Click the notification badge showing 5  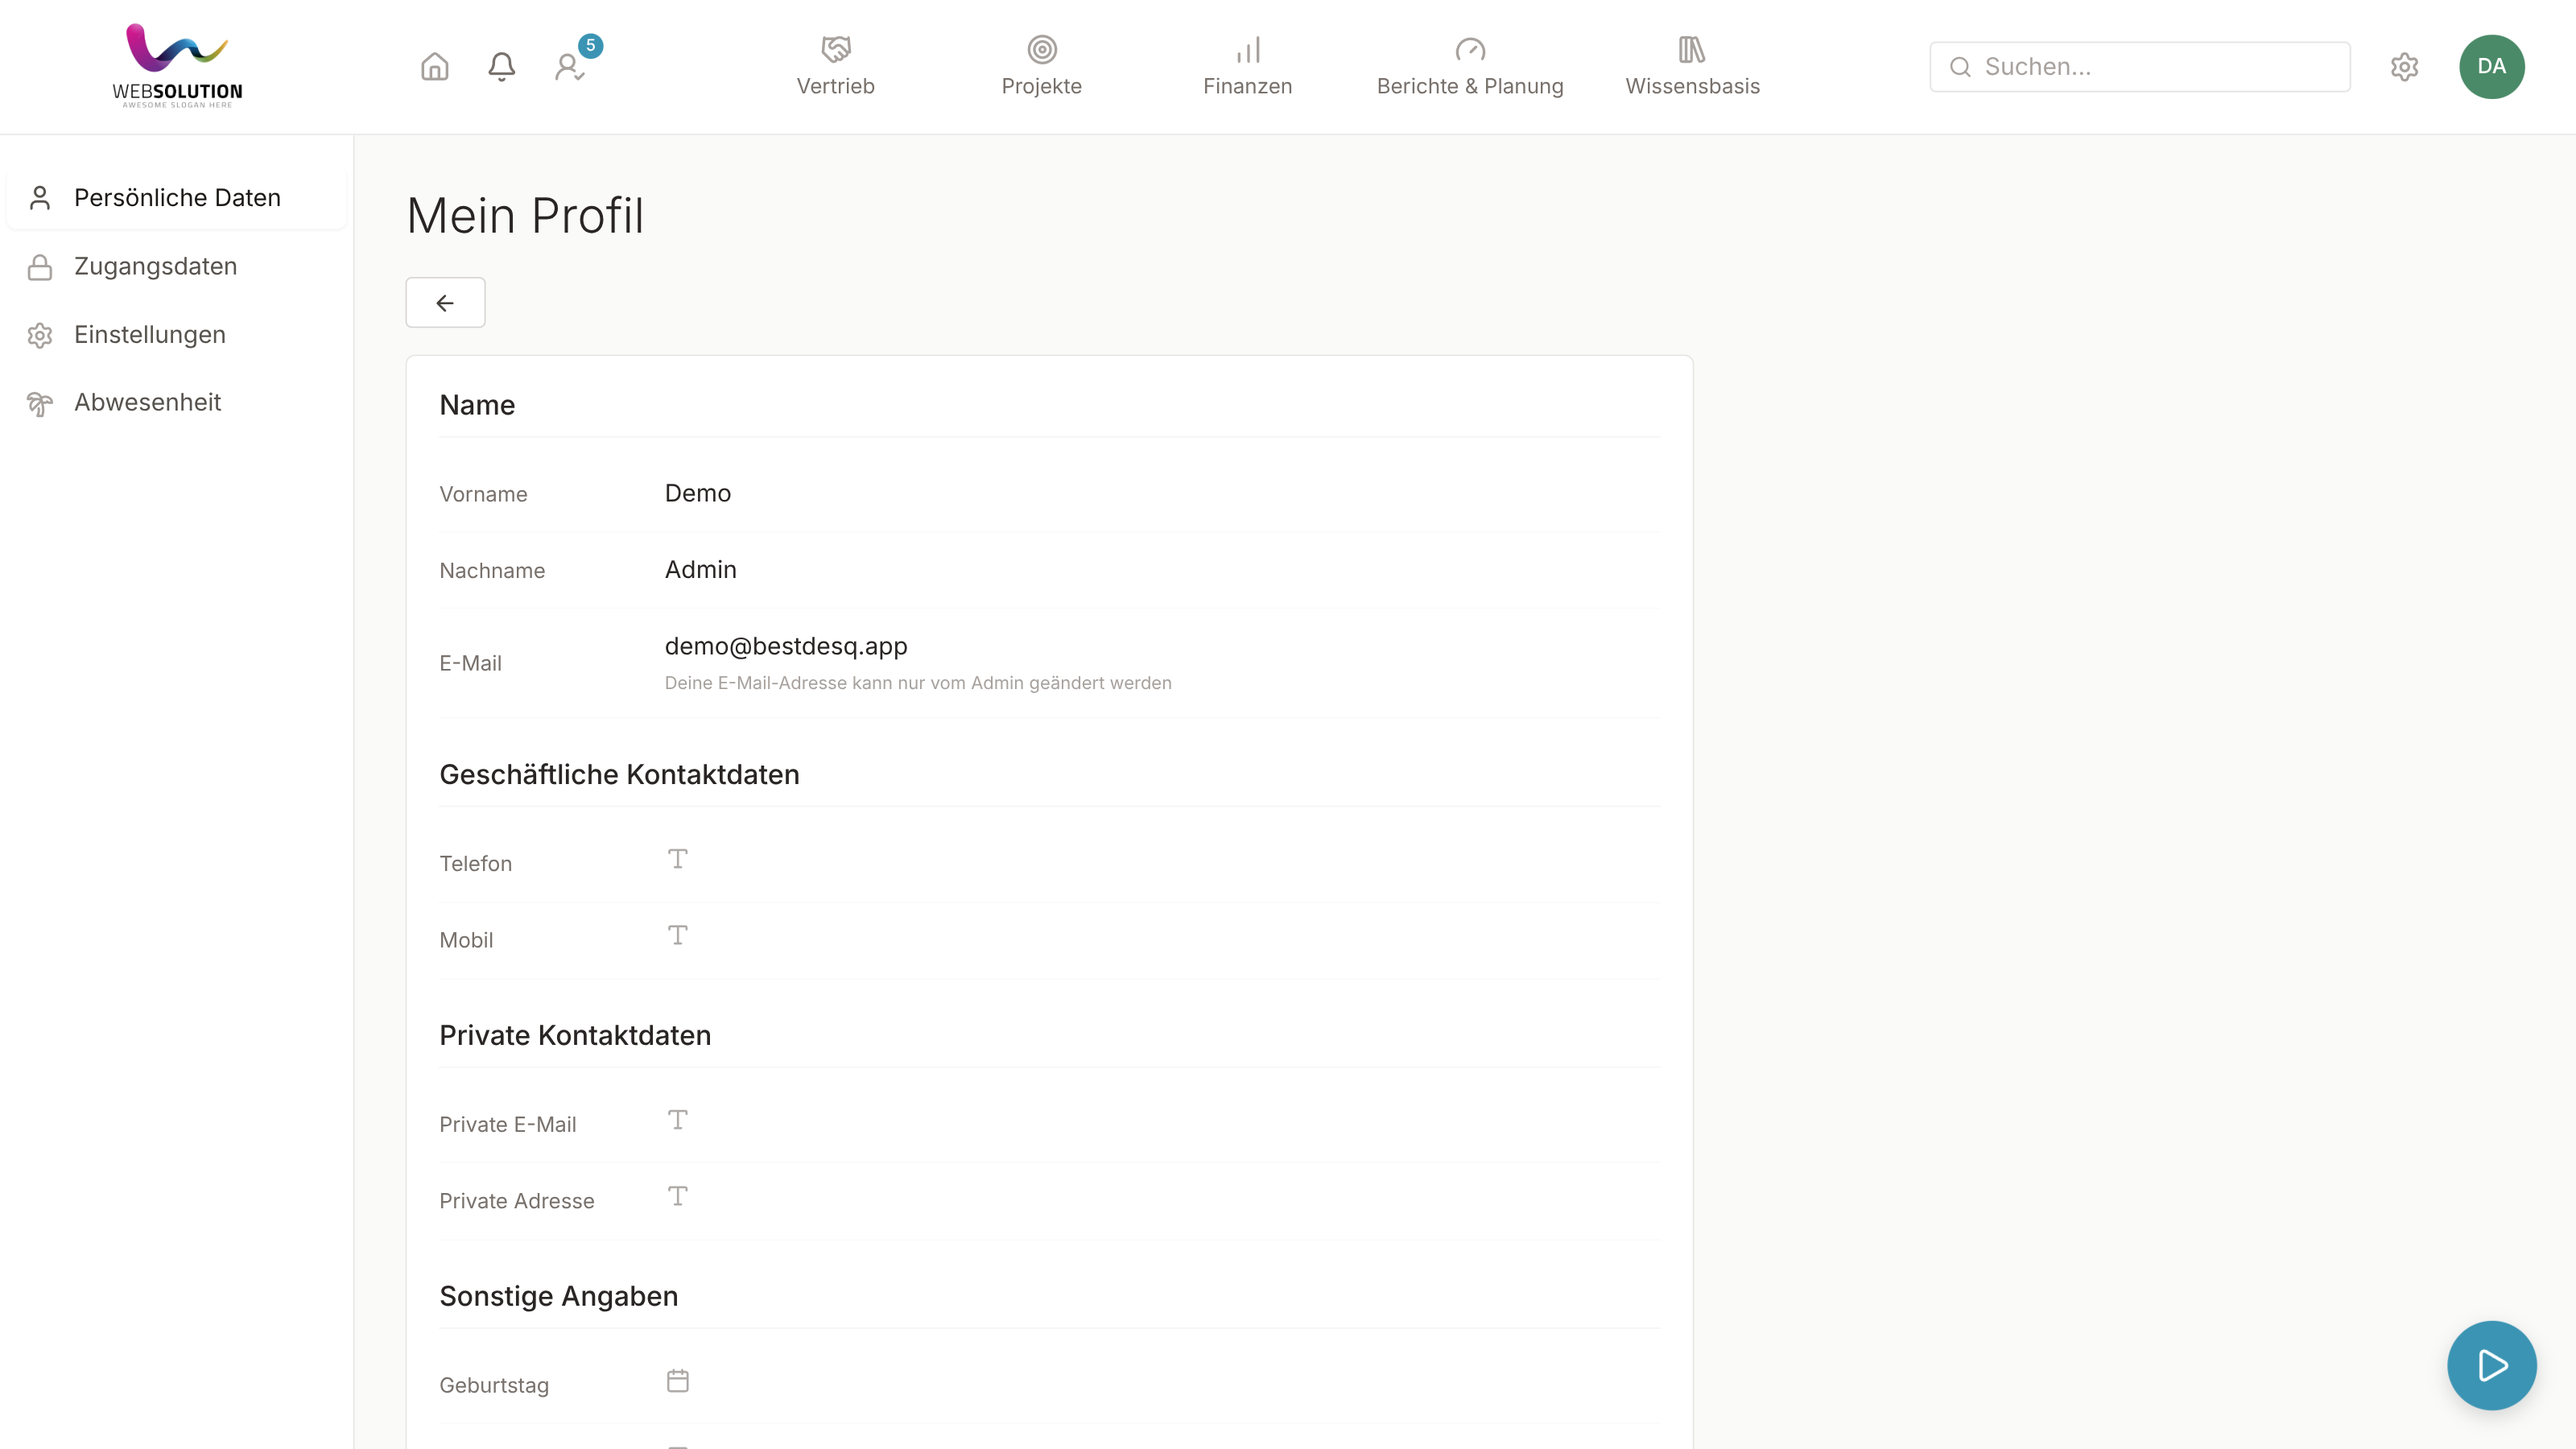point(591,45)
